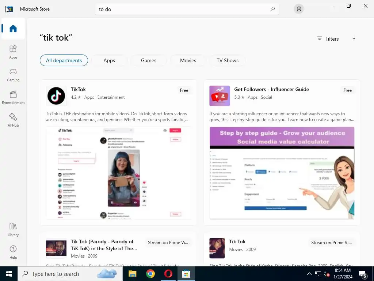Open the Apps section in sidebar
Viewport: 374px width, 281px height.
[13, 52]
